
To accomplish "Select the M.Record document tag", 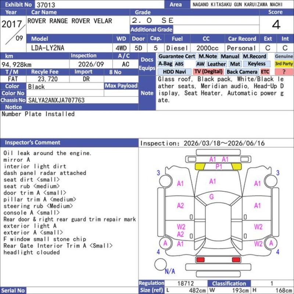I will pos(254,56).
